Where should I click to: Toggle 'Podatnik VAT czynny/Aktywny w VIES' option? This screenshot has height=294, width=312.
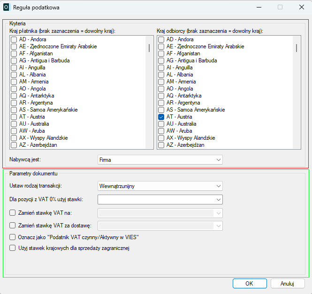pos(13,237)
